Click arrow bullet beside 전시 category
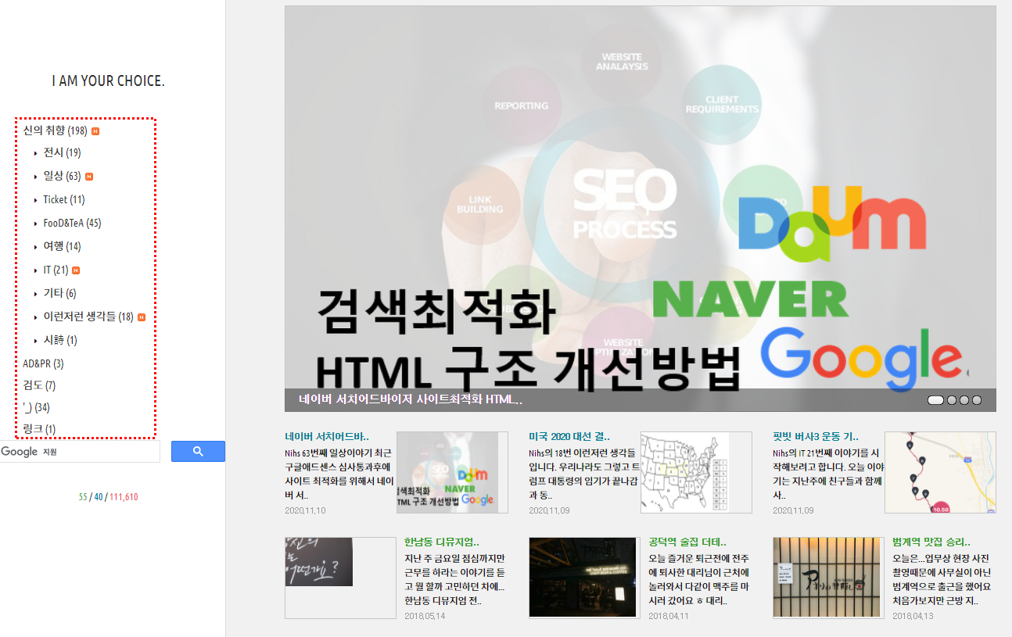This screenshot has width=1012, height=637. click(36, 153)
